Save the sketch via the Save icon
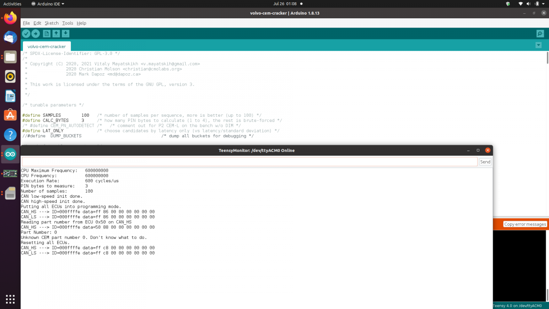549x309 pixels. 65,33
